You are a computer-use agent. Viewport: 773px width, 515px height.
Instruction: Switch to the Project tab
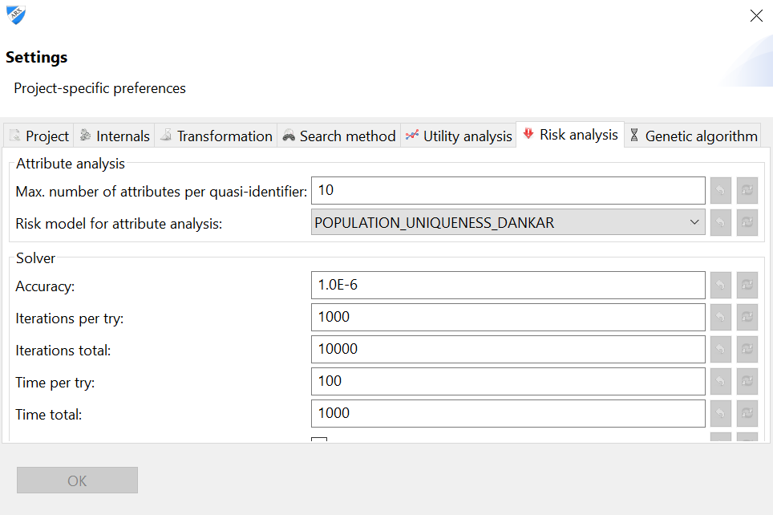pyautogui.click(x=38, y=135)
